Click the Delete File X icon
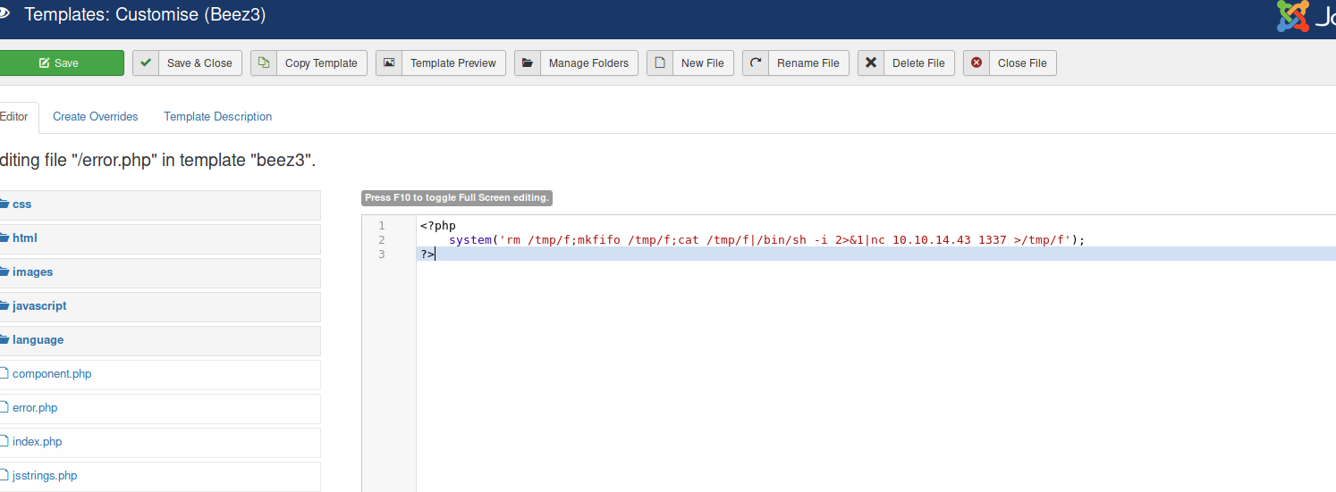This screenshot has width=1336, height=492. click(x=871, y=63)
